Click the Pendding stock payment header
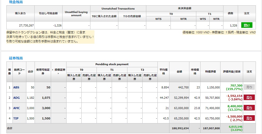The image size is (262, 134). coord(112,64)
